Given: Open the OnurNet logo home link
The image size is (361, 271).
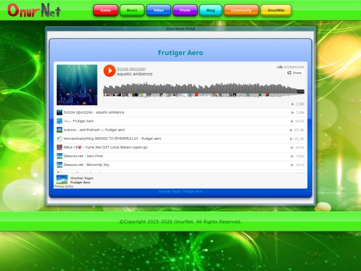Looking at the screenshot, I should (34, 10).
